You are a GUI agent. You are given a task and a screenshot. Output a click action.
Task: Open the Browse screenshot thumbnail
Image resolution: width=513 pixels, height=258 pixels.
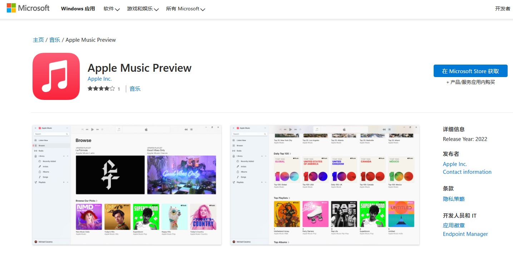(x=127, y=185)
